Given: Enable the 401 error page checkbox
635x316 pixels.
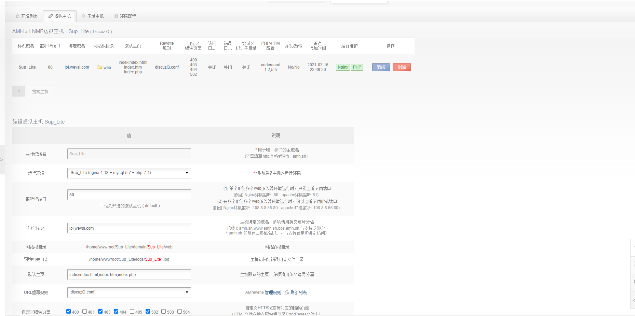Looking at the screenshot, I should coord(85,311).
